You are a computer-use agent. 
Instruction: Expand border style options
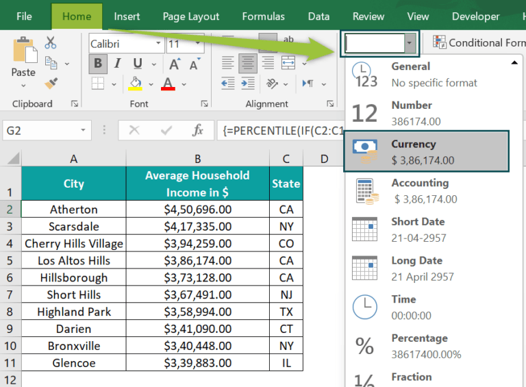coord(114,84)
